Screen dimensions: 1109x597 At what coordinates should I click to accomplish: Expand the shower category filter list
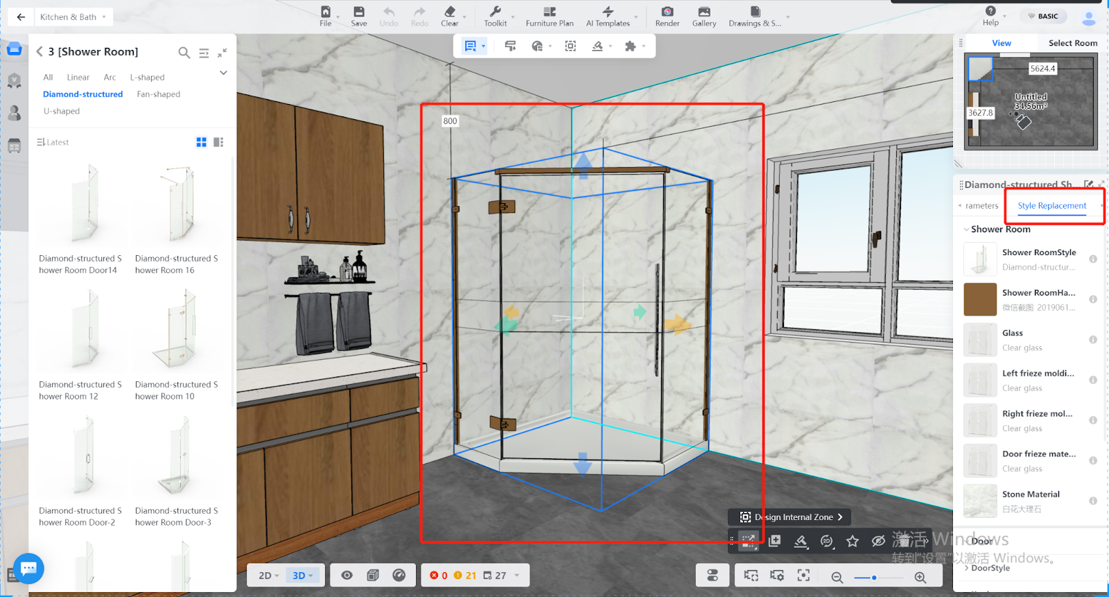click(223, 73)
